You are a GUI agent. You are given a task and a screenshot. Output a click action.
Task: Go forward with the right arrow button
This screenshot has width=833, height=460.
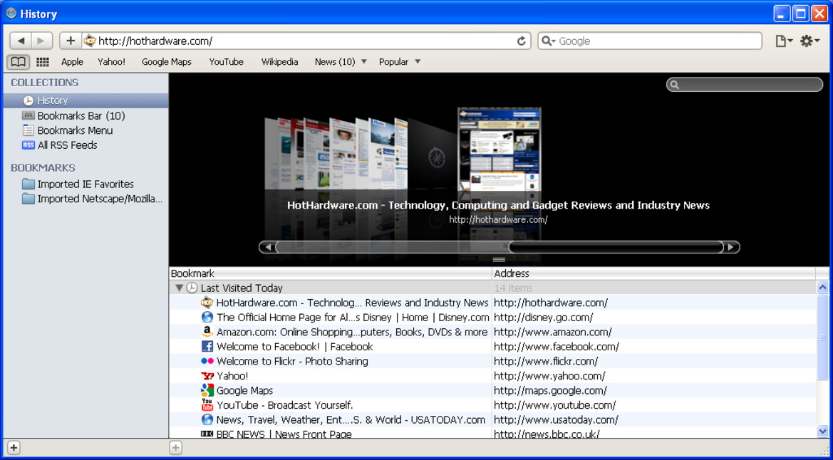42,41
